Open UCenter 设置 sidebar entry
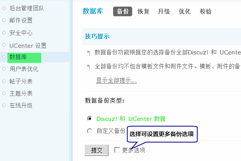 tap(28, 45)
